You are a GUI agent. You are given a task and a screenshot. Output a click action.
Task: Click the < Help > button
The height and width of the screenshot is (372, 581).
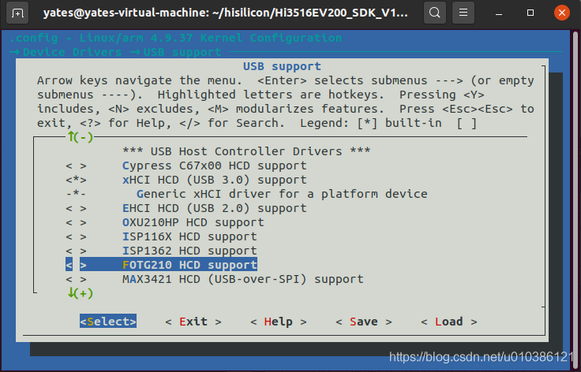pyautogui.click(x=279, y=322)
